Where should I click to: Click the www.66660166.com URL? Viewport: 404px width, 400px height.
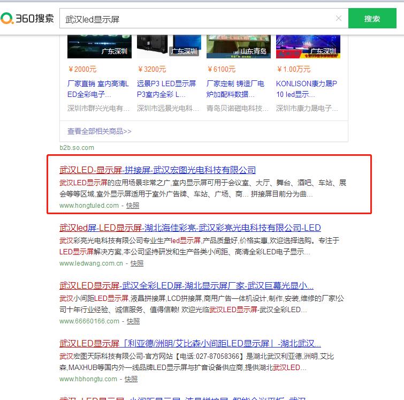coord(89,321)
